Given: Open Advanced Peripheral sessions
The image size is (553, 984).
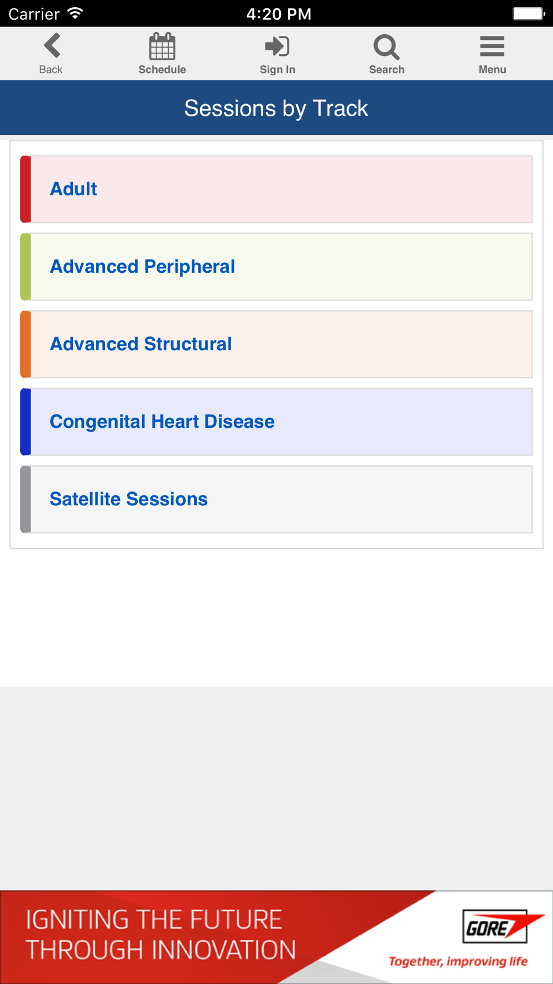Looking at the screenshot, I should 276,267.
